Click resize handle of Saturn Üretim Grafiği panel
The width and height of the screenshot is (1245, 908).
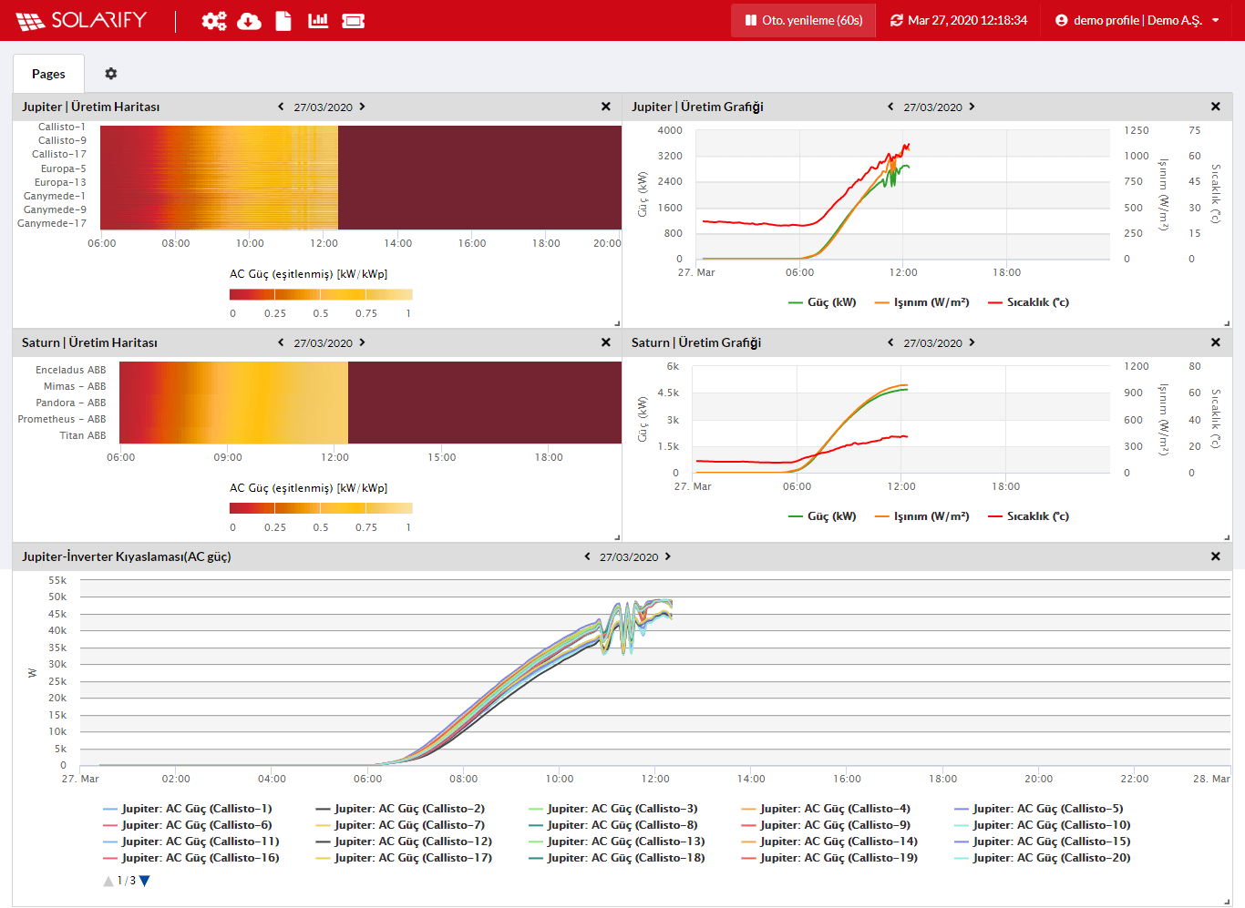point(1227,537)
